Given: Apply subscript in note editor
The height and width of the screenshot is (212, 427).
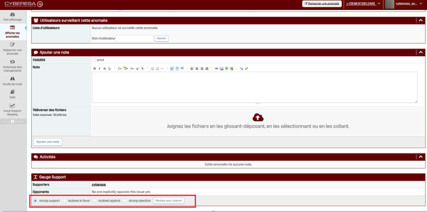Looking at the screenshot, I should [x=142, y=68].
